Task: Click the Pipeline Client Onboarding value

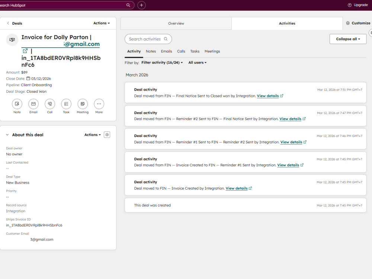Action: tap(36, 85)
